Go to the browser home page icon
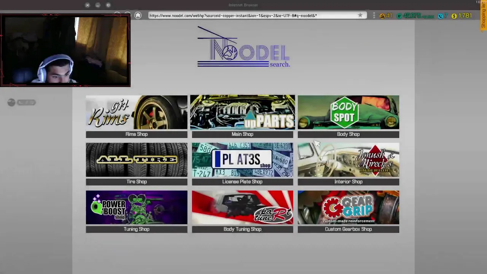 (x=138, y=16)
